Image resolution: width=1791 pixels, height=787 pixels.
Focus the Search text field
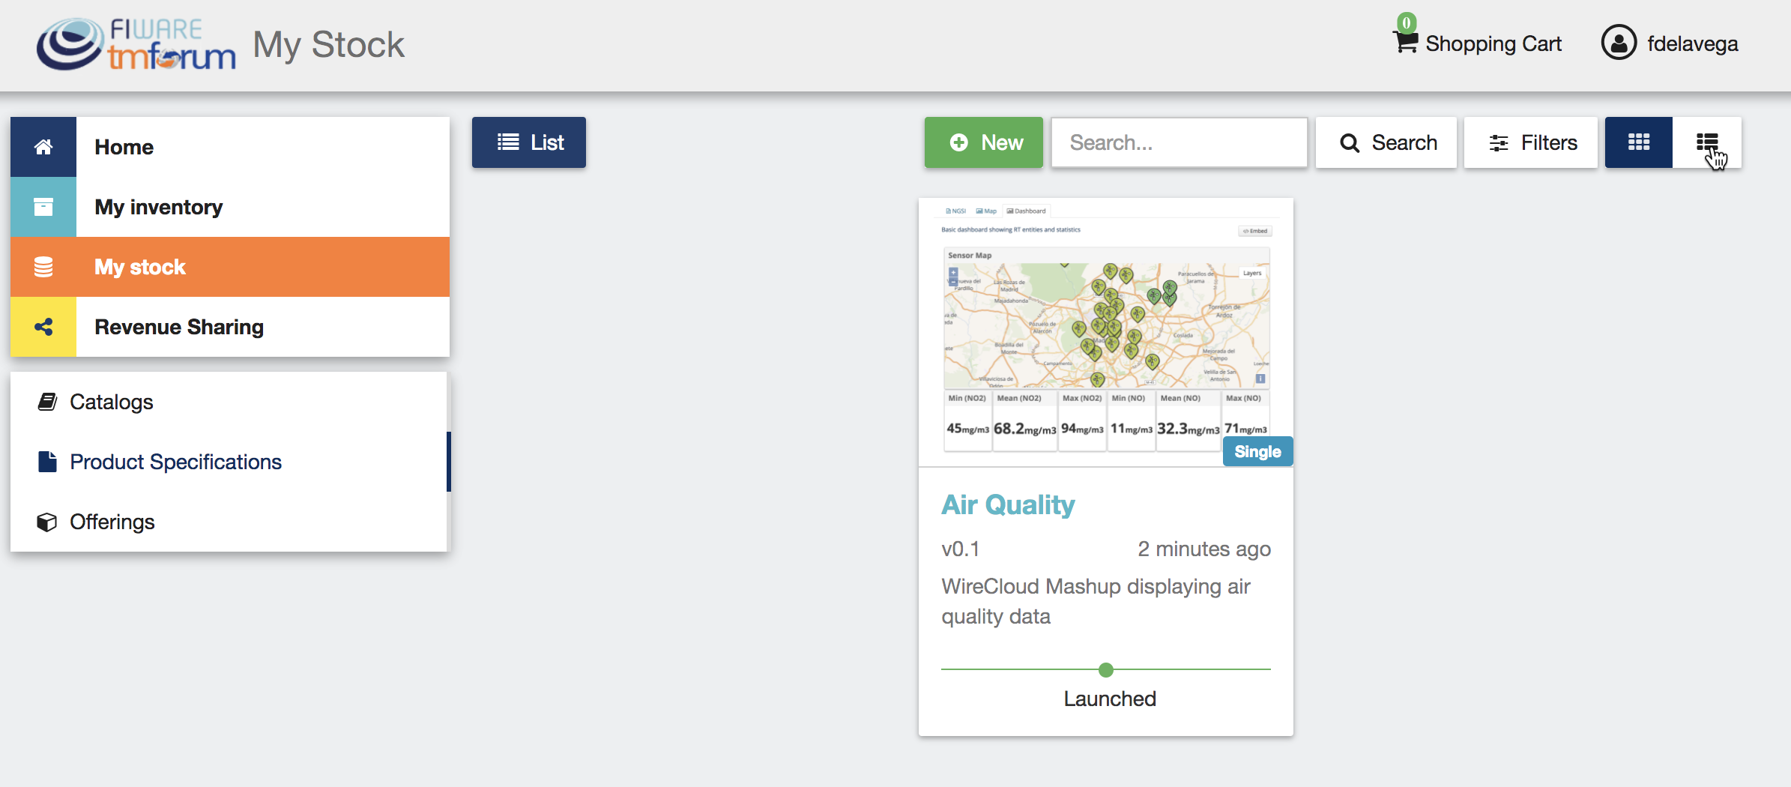point(1179,142)
